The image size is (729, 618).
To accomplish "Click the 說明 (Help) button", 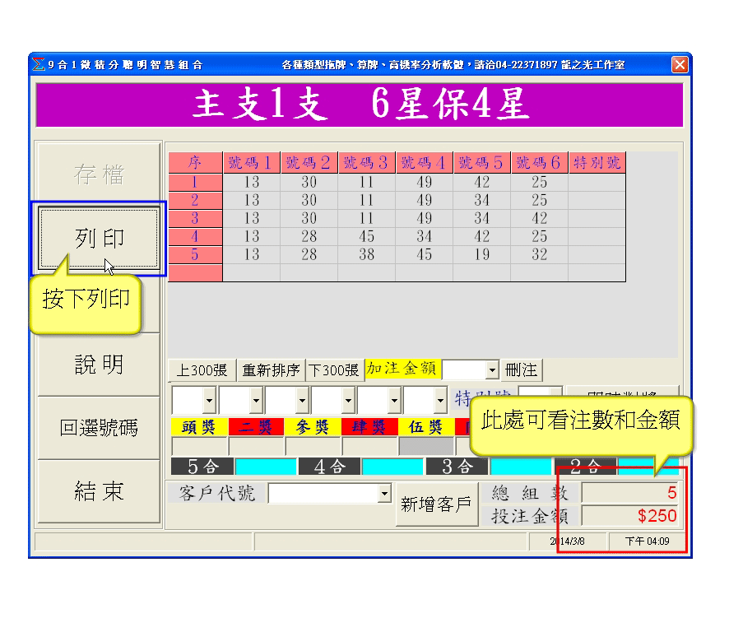I will [99, 365].
